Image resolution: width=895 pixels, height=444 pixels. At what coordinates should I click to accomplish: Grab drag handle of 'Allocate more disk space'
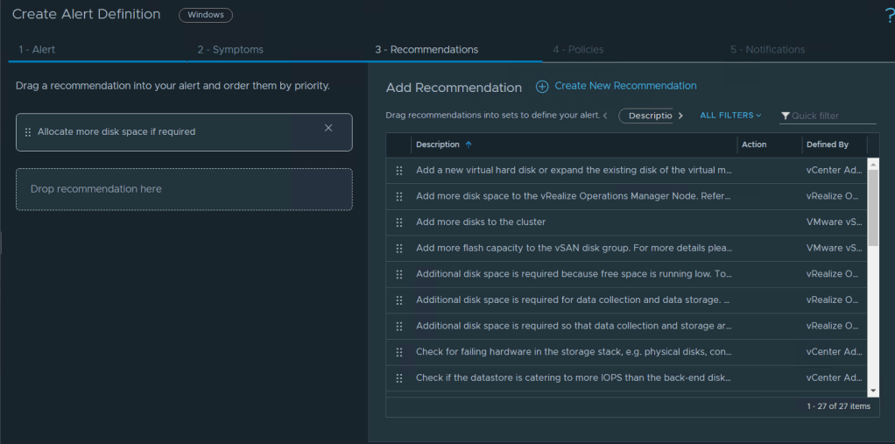(28, 132)
